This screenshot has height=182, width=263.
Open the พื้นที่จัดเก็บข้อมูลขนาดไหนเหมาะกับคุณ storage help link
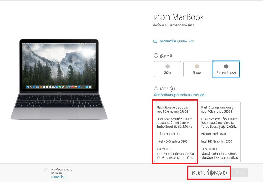(180, 95)
